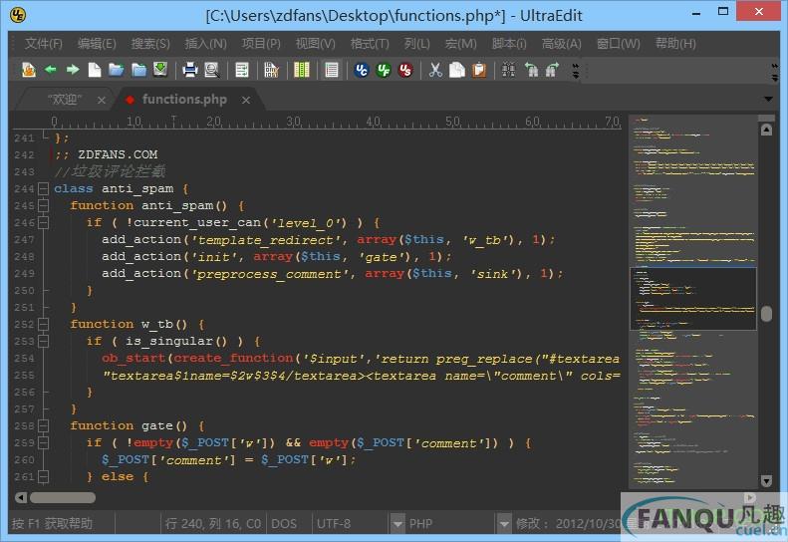Expand the main toolbar overflow chevron
The image size is (788, 542).
pyautogui.click(x=576, y=71)
